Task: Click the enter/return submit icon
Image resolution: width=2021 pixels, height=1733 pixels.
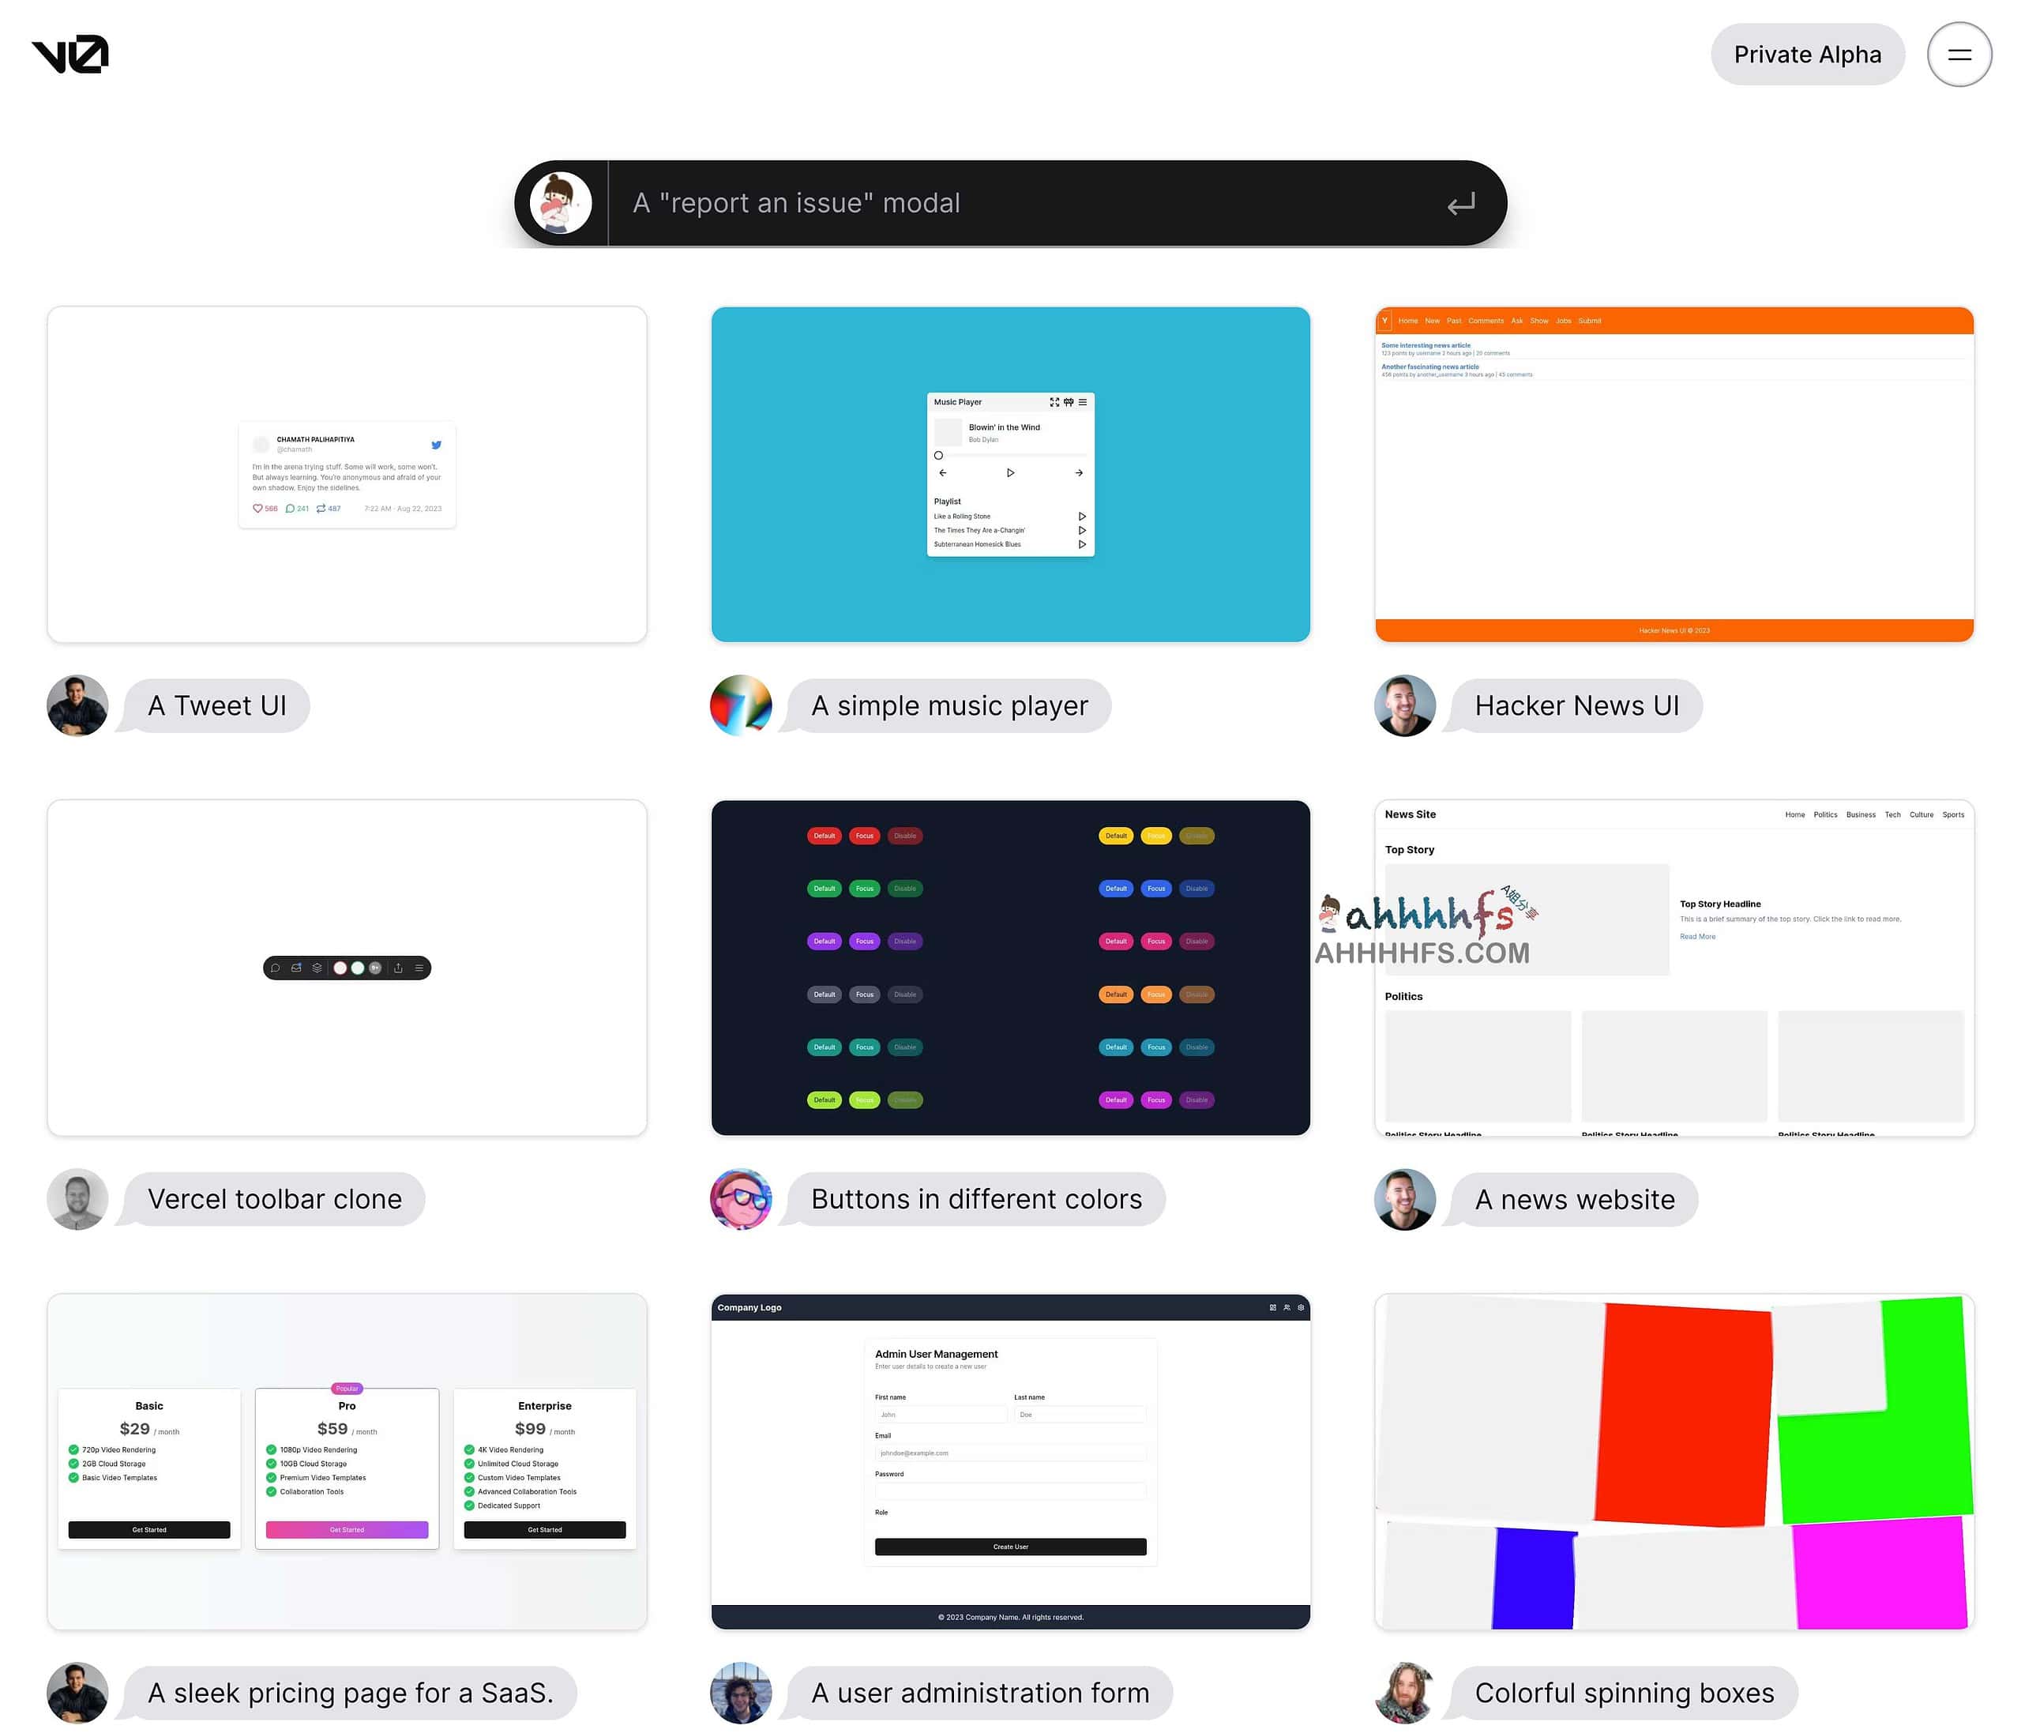Action: (x=1459, y=203)
